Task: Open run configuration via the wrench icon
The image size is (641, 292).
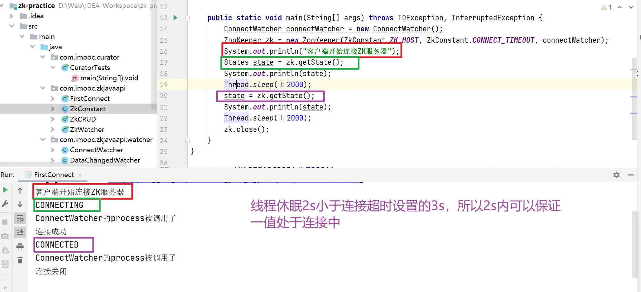Action: 5,204
